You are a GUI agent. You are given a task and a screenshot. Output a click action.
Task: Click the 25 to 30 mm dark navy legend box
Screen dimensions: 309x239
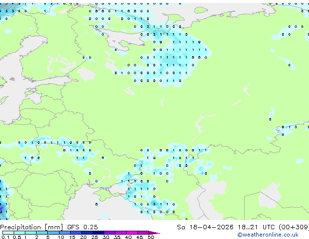tap(98, 233)
